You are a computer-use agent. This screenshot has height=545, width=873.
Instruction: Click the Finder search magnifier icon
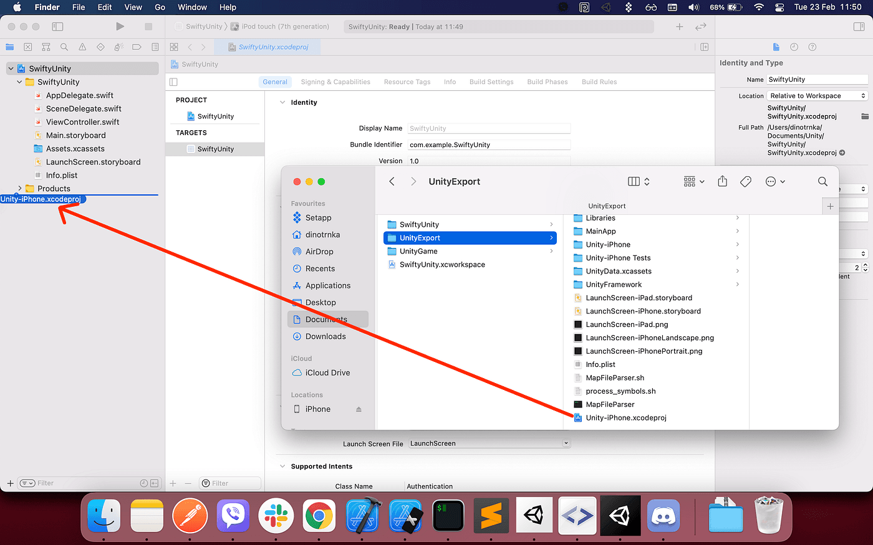[822, 181]
